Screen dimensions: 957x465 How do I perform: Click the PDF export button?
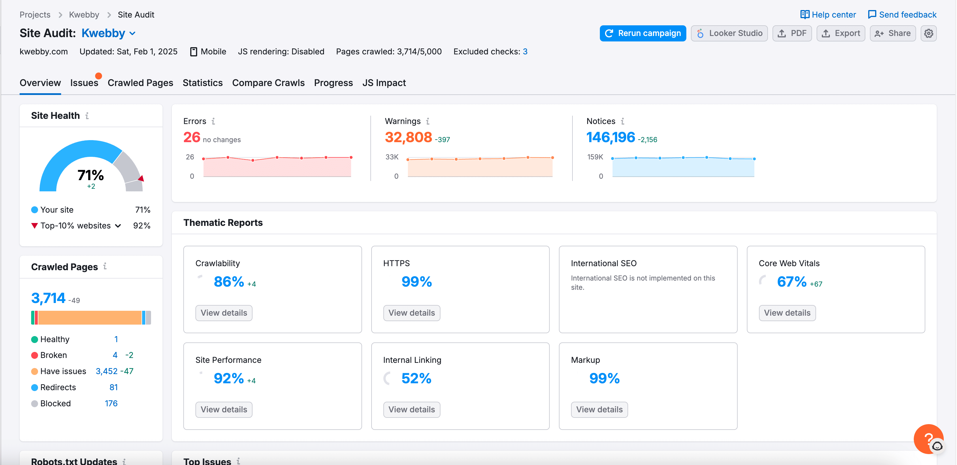[792, 33]
